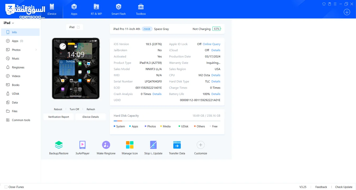Launch 3uAirPlayer shortcut
The height and width of the screenshot is (190, 356).
tap(82, 145)
